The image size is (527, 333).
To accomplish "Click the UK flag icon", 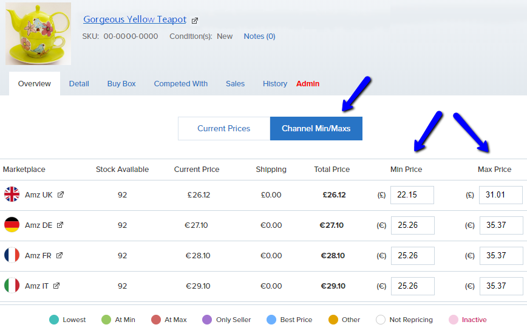I will pos(12,195).
